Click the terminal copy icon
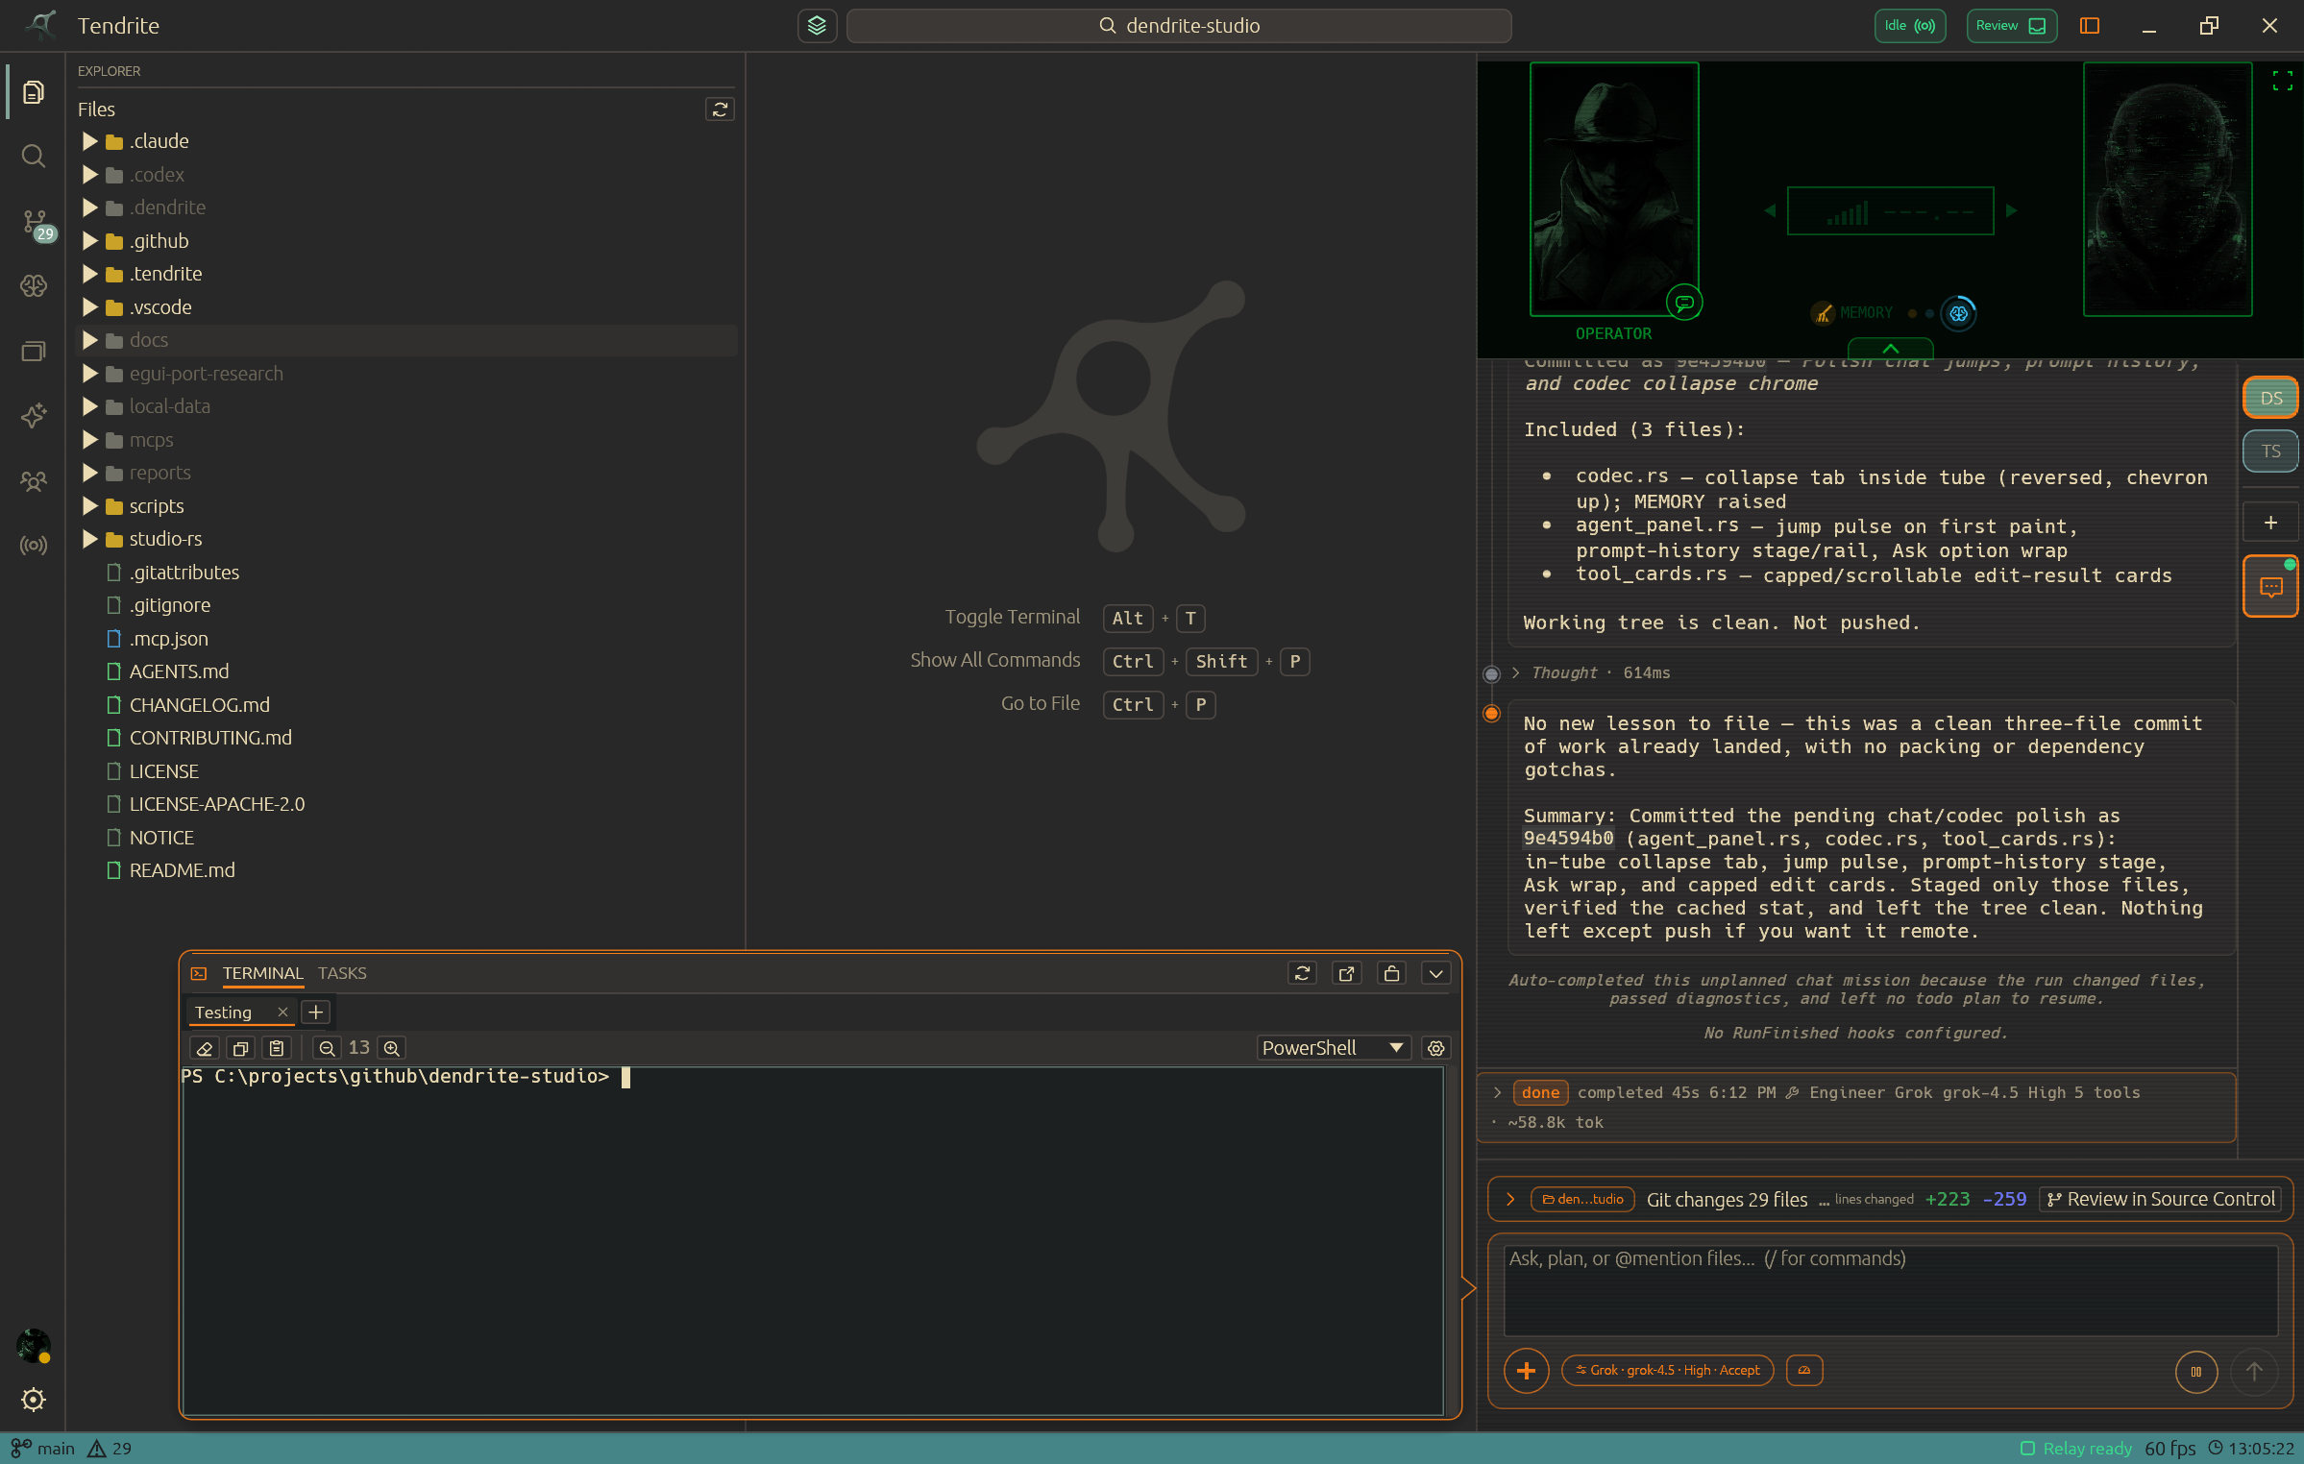The height and width of the screenshot is (1464, 2304). coord(241,1048)
